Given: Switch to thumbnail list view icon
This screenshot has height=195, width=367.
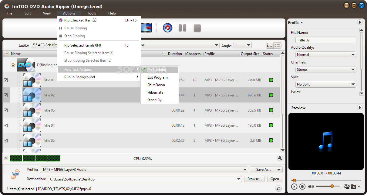Looking at the screenshot, I should pos(277,45).
